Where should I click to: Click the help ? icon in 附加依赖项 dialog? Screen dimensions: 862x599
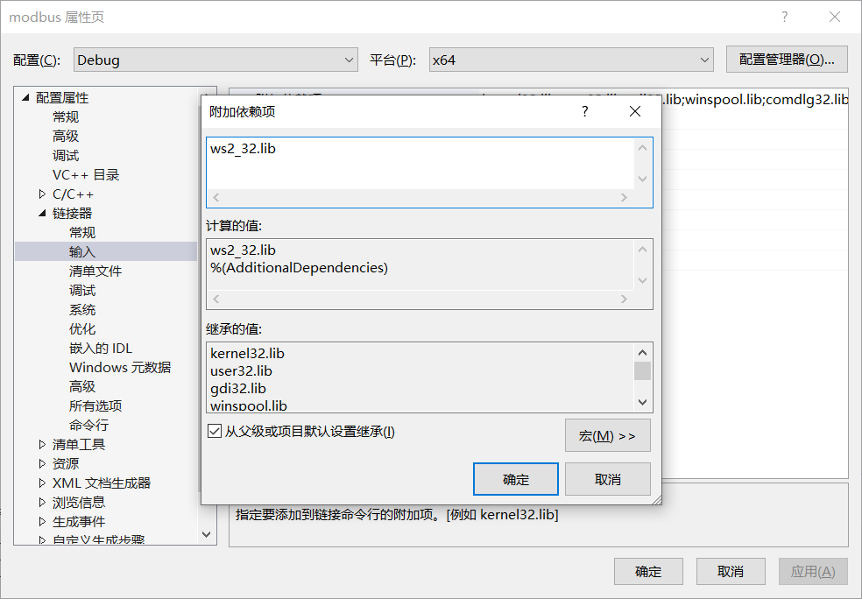click(585, 111)
